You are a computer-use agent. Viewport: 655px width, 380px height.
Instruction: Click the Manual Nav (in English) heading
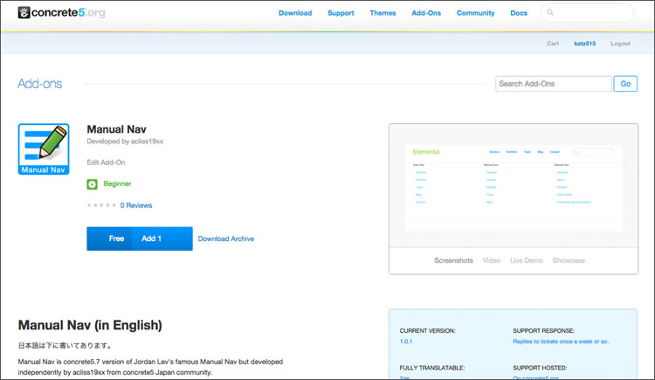90,325
